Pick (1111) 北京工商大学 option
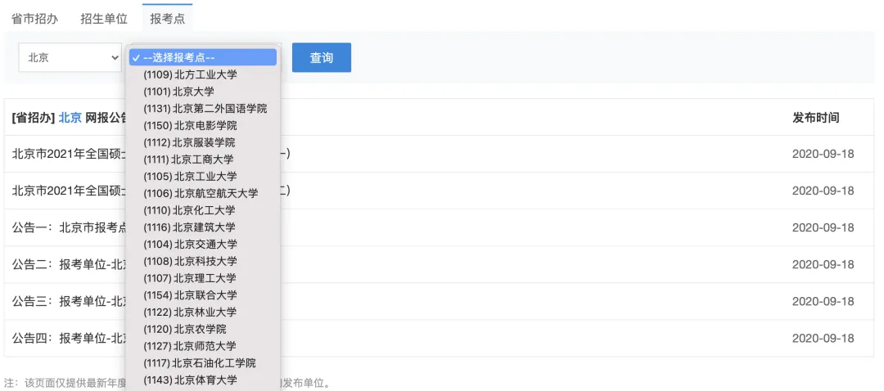The width and height of the screenshot is (884, 391). tap(203, 160)
